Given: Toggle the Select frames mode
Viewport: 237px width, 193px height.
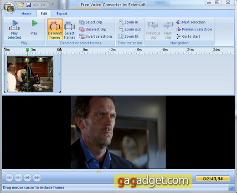Looking at the screenshot, I should pyautogui.click(x=69, y=29).
